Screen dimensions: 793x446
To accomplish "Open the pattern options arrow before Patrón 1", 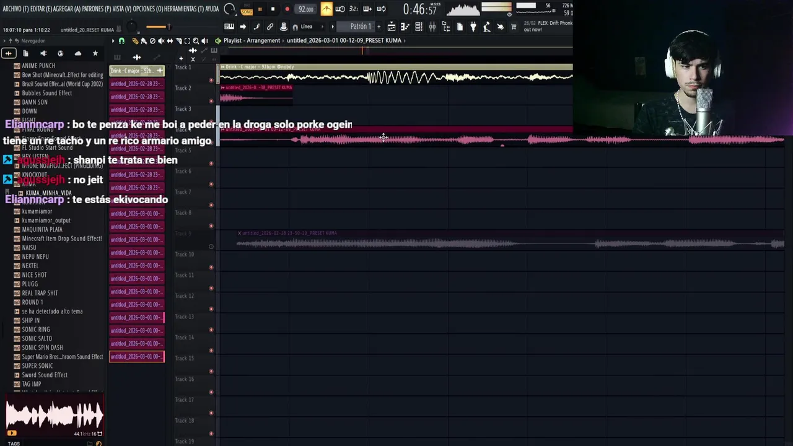I will [x=333, y=27].
